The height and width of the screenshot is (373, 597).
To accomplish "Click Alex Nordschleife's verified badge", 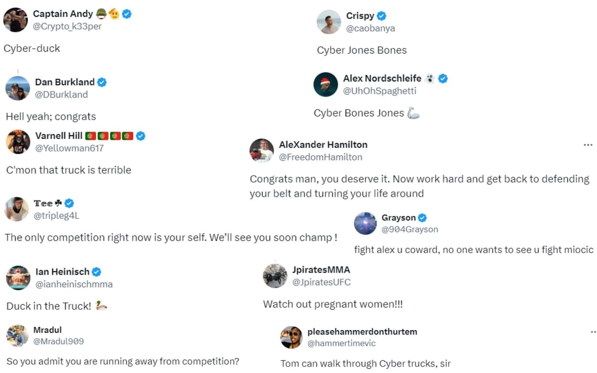I will click(x=443, y=78).
